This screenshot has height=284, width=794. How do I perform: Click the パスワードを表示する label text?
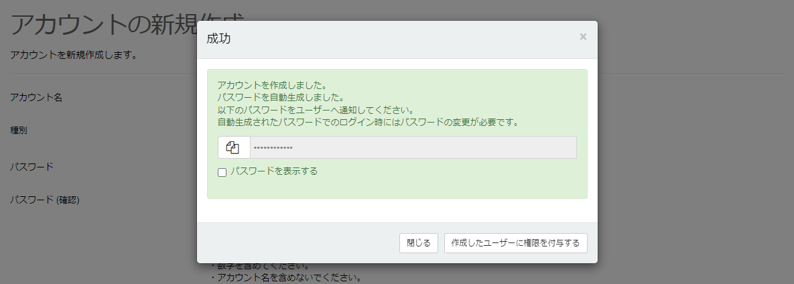273,171
